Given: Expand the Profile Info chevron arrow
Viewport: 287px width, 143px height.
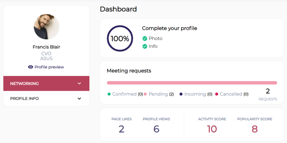Looking at the screenshot, I should (x=79, y=99).
